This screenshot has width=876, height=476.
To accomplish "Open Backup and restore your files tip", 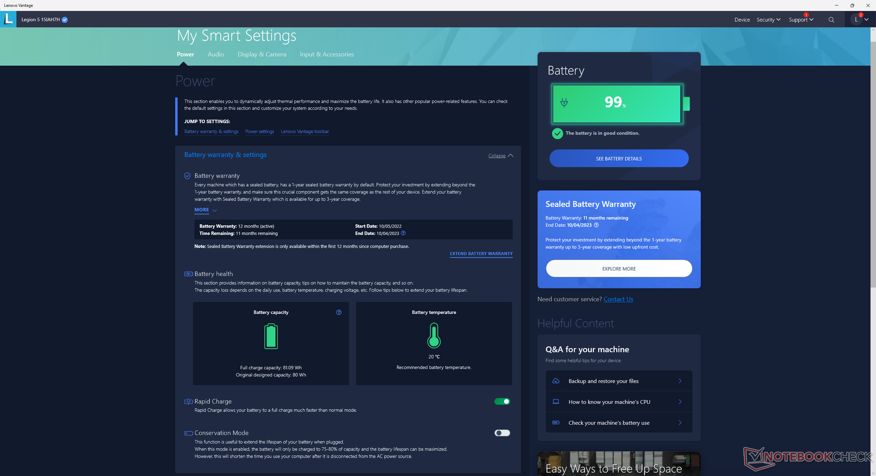I will 619,381.
